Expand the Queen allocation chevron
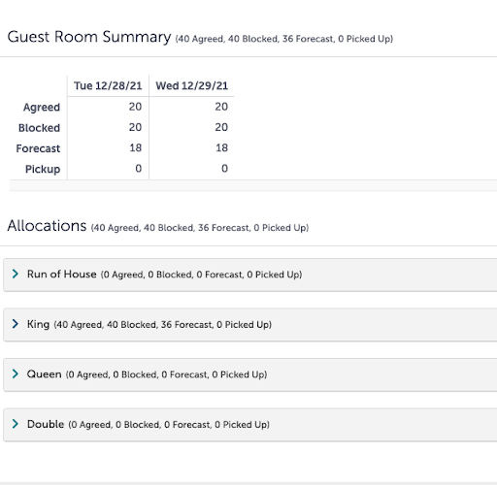The height and width of the screenshot is (485, 497). tap(16, 373)
